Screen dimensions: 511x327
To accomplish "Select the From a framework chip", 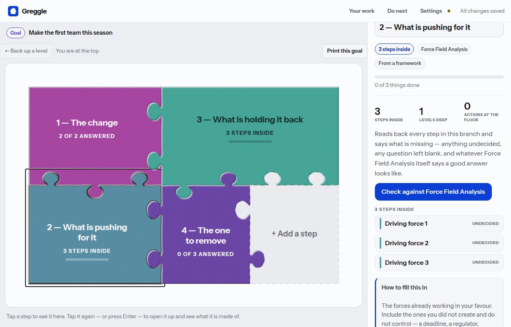I will (x=400, y=63).
